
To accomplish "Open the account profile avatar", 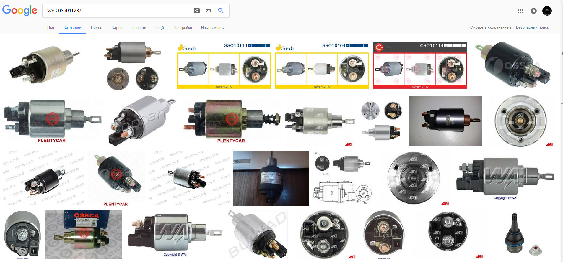I will tap(547, 11).
